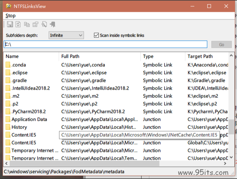Click the vertical scrollbar thumb
Viewport: 237px width, 179px height.
231,127
